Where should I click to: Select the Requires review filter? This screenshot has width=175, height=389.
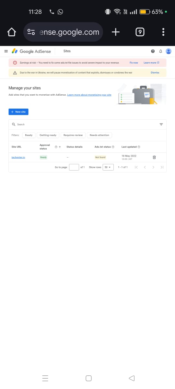tap(73, 135)
